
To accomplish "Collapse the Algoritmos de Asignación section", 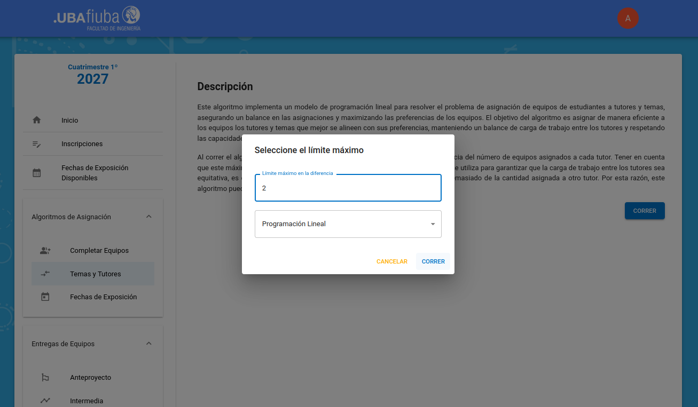I will pyautogui.click(x=149, y=217).
